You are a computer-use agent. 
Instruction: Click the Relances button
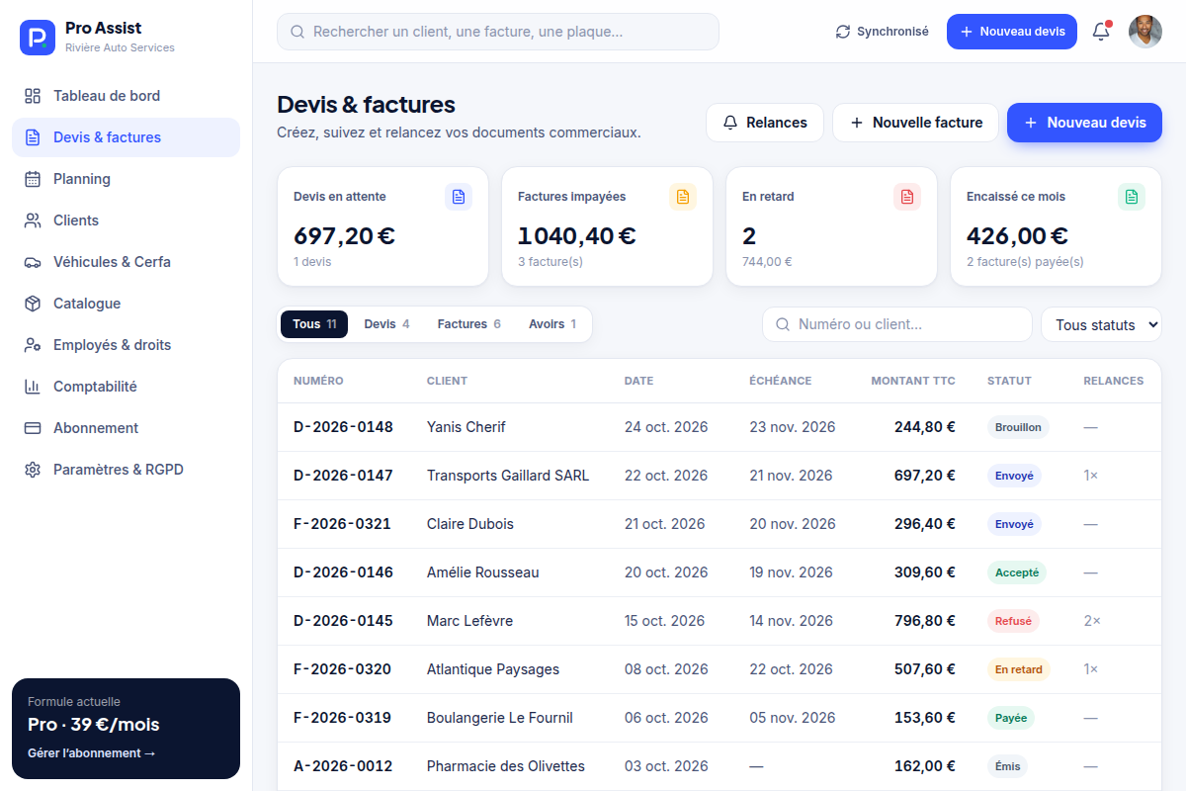click(x=765, y=123)
